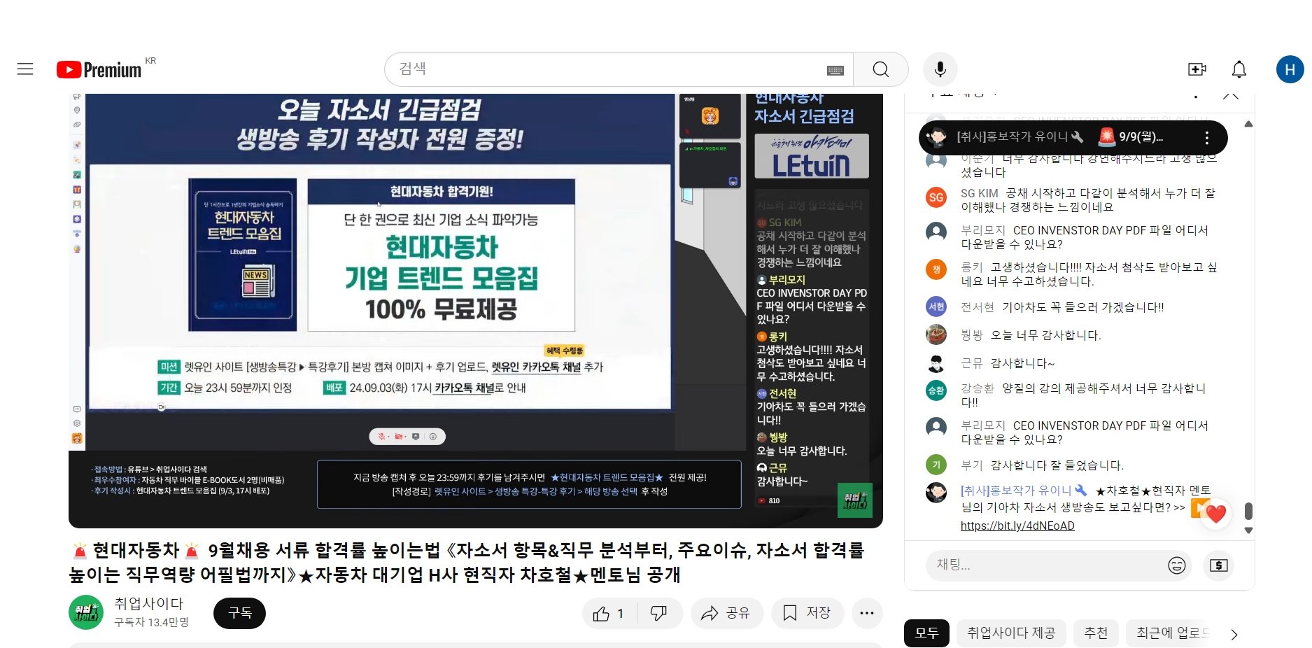This screenshot has width=1312, height=648.
Task: Dislike the video with thumbs down
Action: 658,614
